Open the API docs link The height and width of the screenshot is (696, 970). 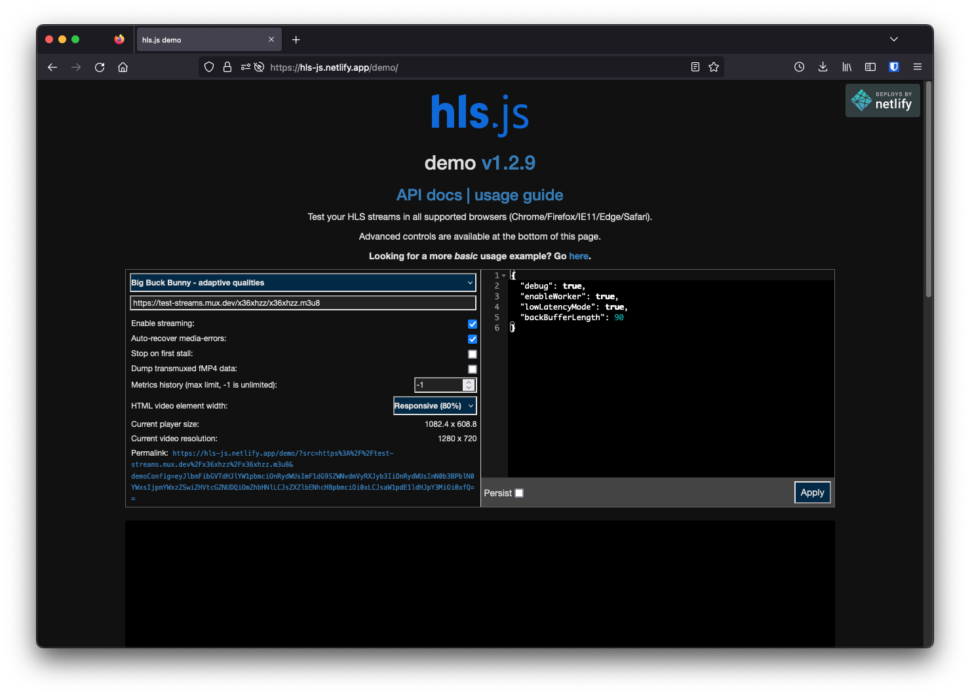point(429,195)
